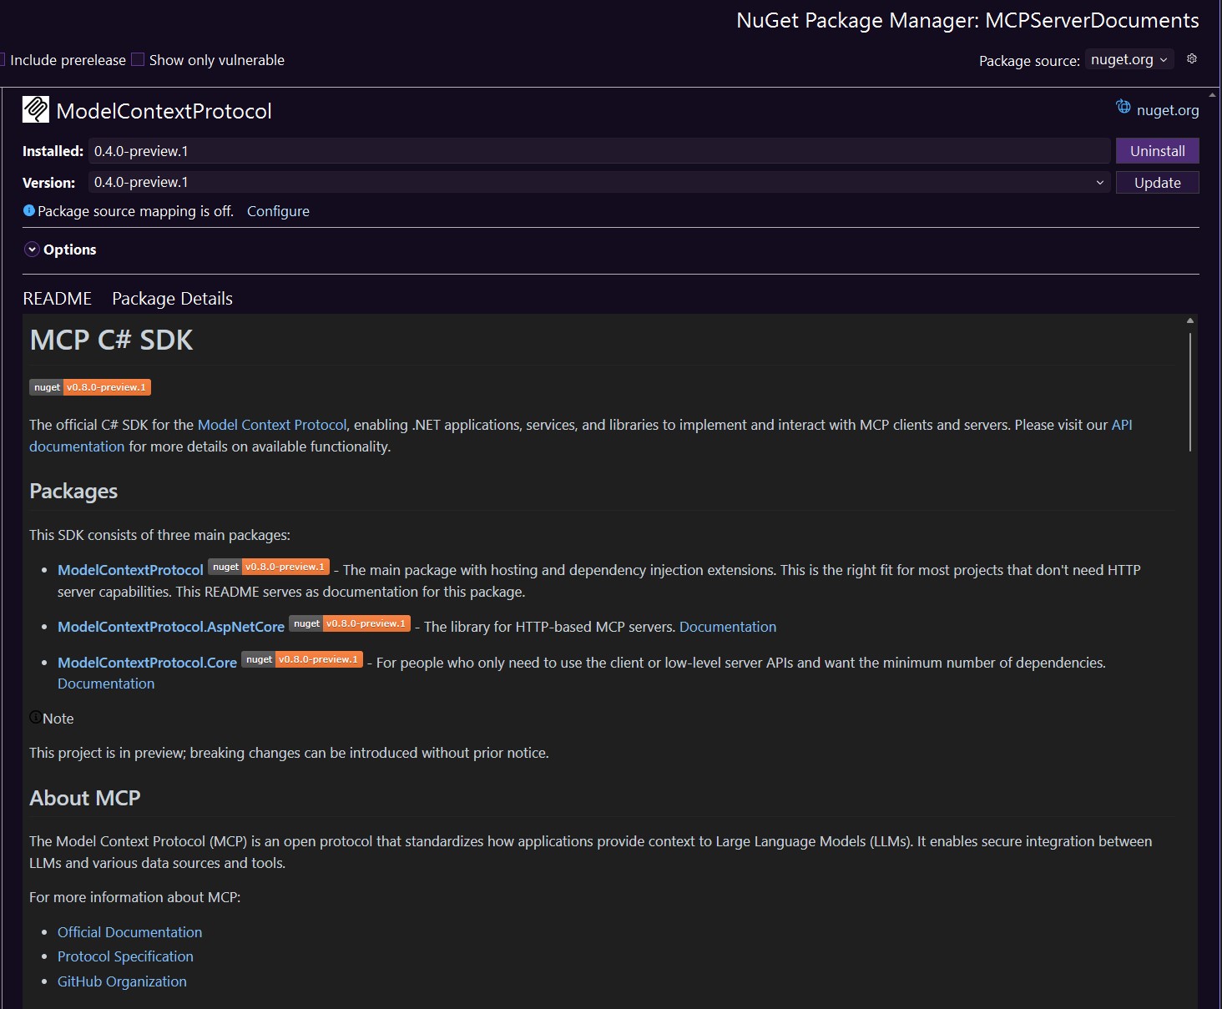
Task: Click the Uninstall button
Action: [x=1157, y=151]
